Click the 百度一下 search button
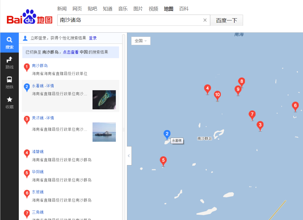303x220 pixels. tap(226, 20)
